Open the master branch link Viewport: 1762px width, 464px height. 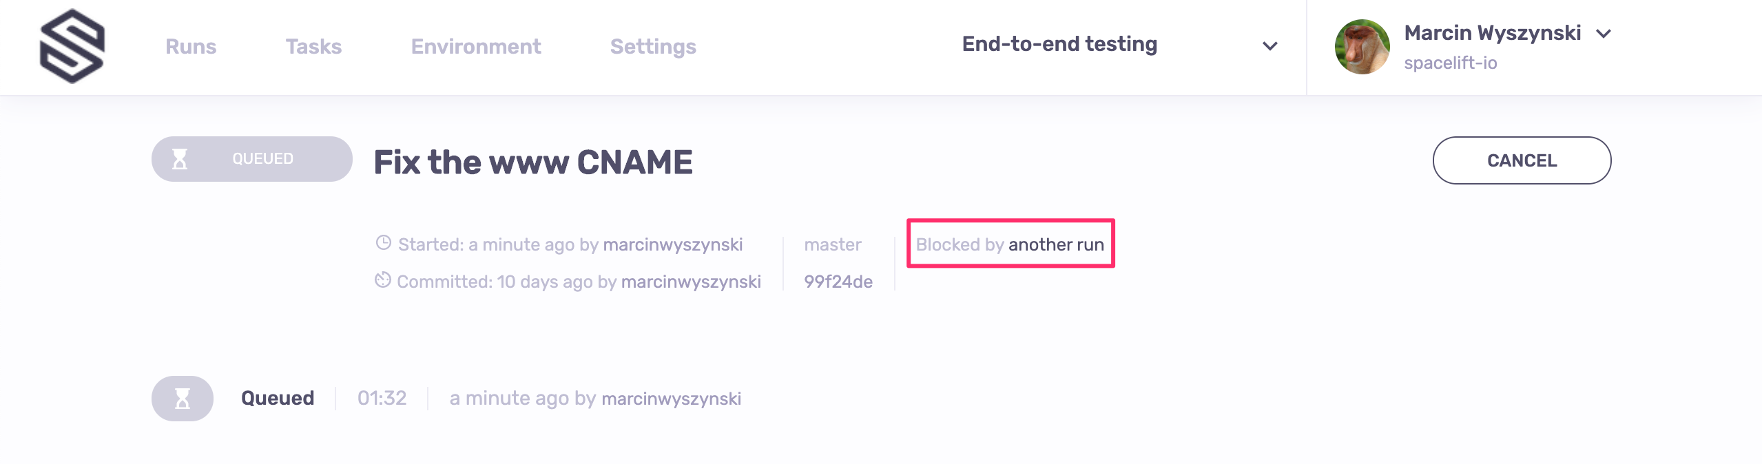point(832,244)
